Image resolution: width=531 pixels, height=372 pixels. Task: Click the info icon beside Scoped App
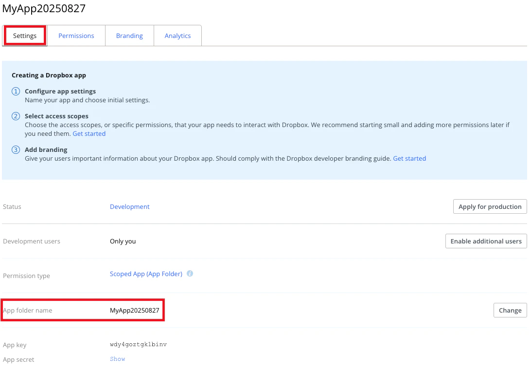(x=190, y=273)
